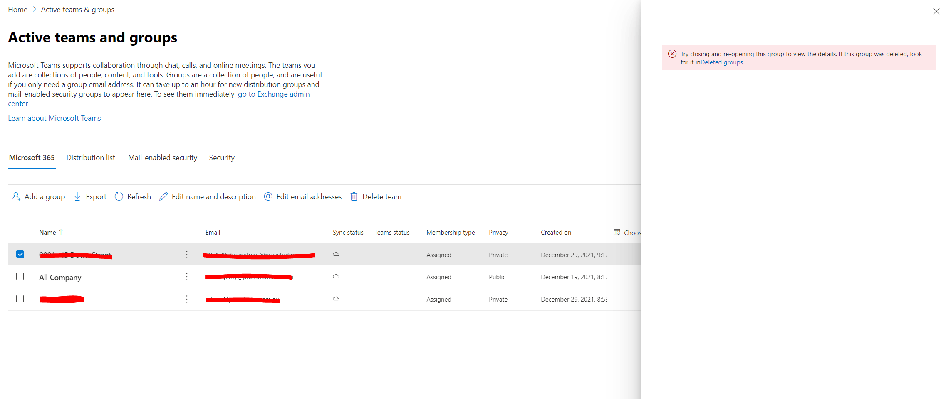Open the Mail-enabled security tab
Image resolution: width=941 pixels, height=399 pixels.
click(x=163, y=158)
